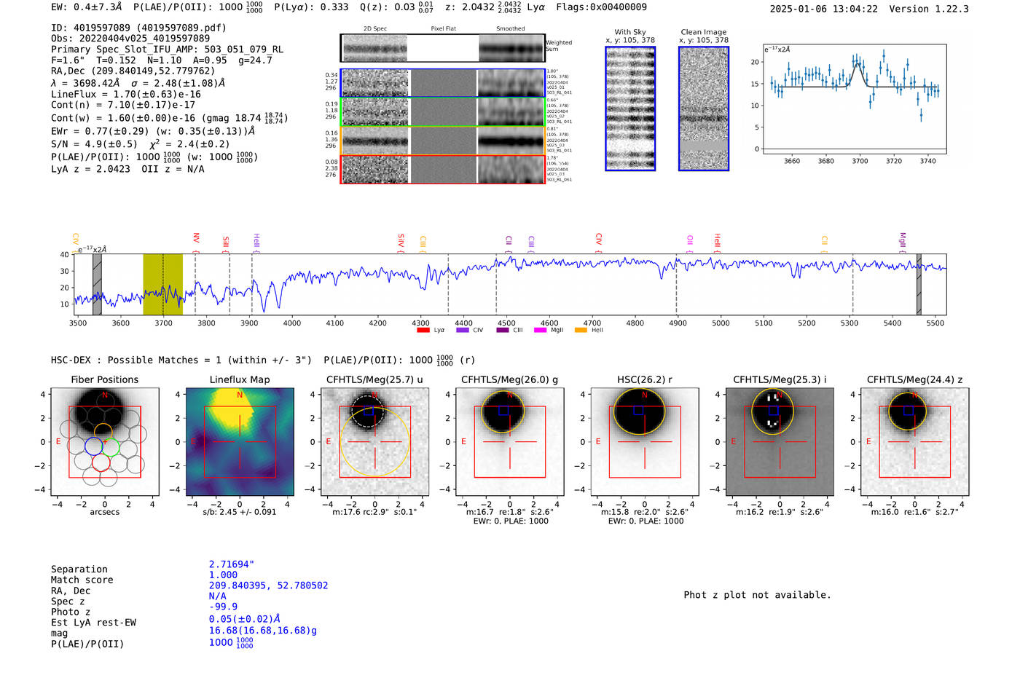Select the red SiII line label
1020x694 pixels.
226,242
